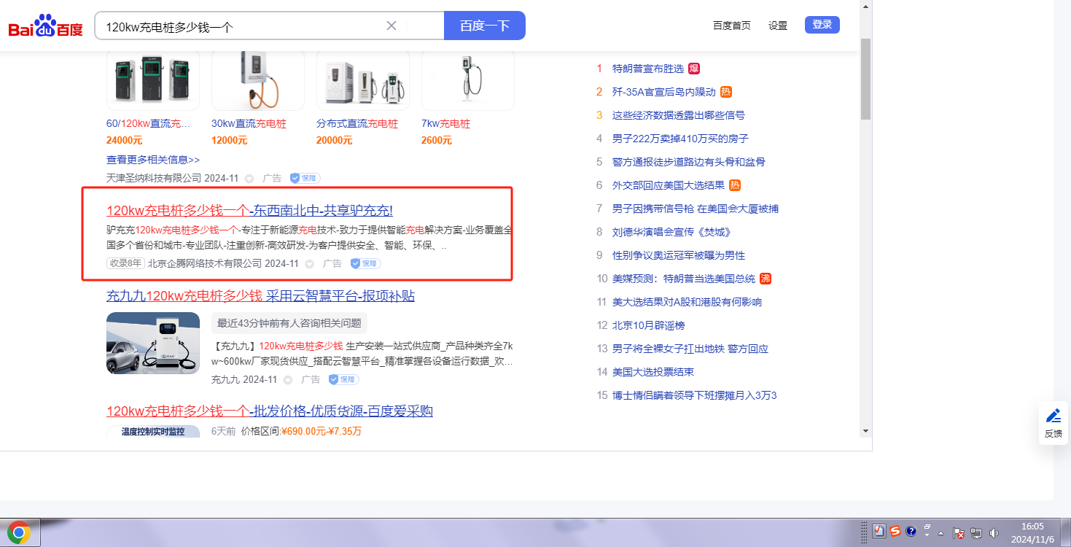The image size is (1071, 547).
Task: Click the 充九九 car and charger thumbnail
Action: [x=153, y=344]
